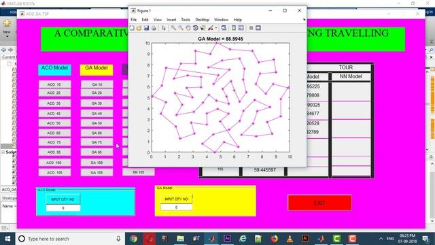Select the Edit Plot arrow tool
This screenshot has width=435, height=245.
coord(164,28)
